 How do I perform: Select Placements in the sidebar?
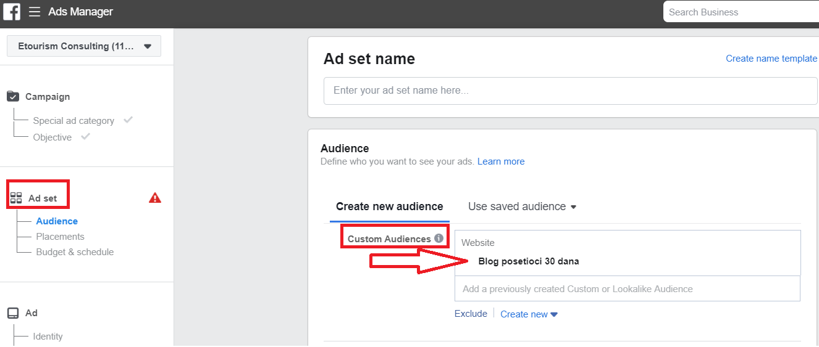click(60, 237)
